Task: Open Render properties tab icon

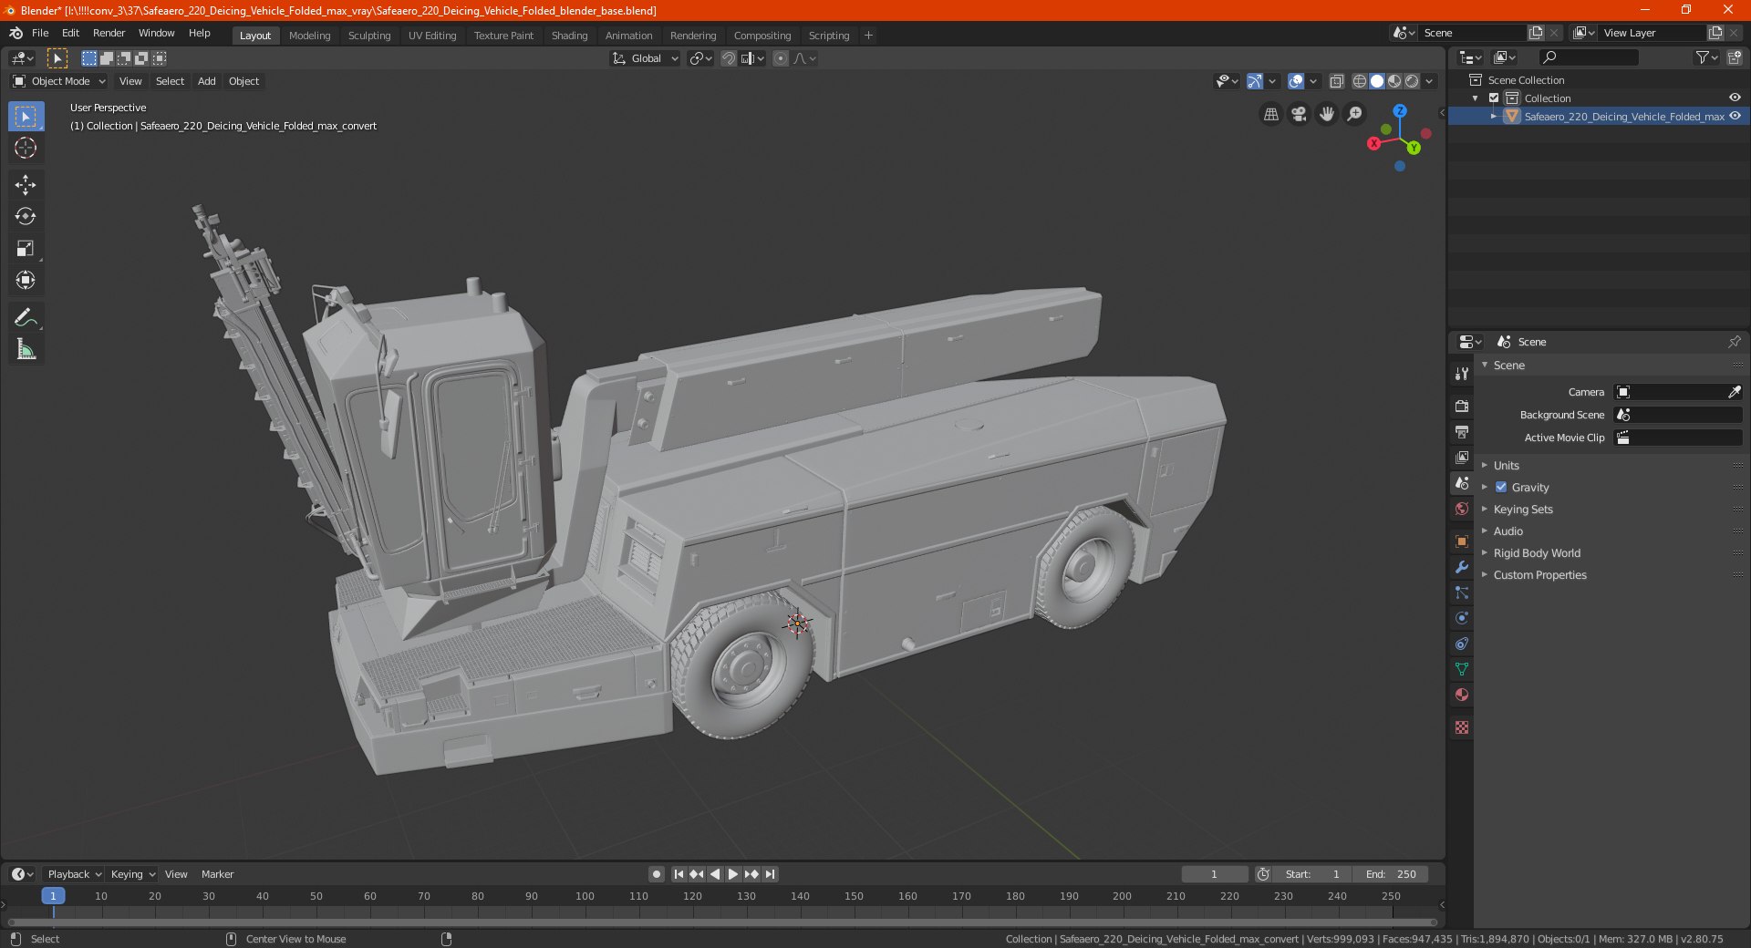Action: (x=1462, y=407)
